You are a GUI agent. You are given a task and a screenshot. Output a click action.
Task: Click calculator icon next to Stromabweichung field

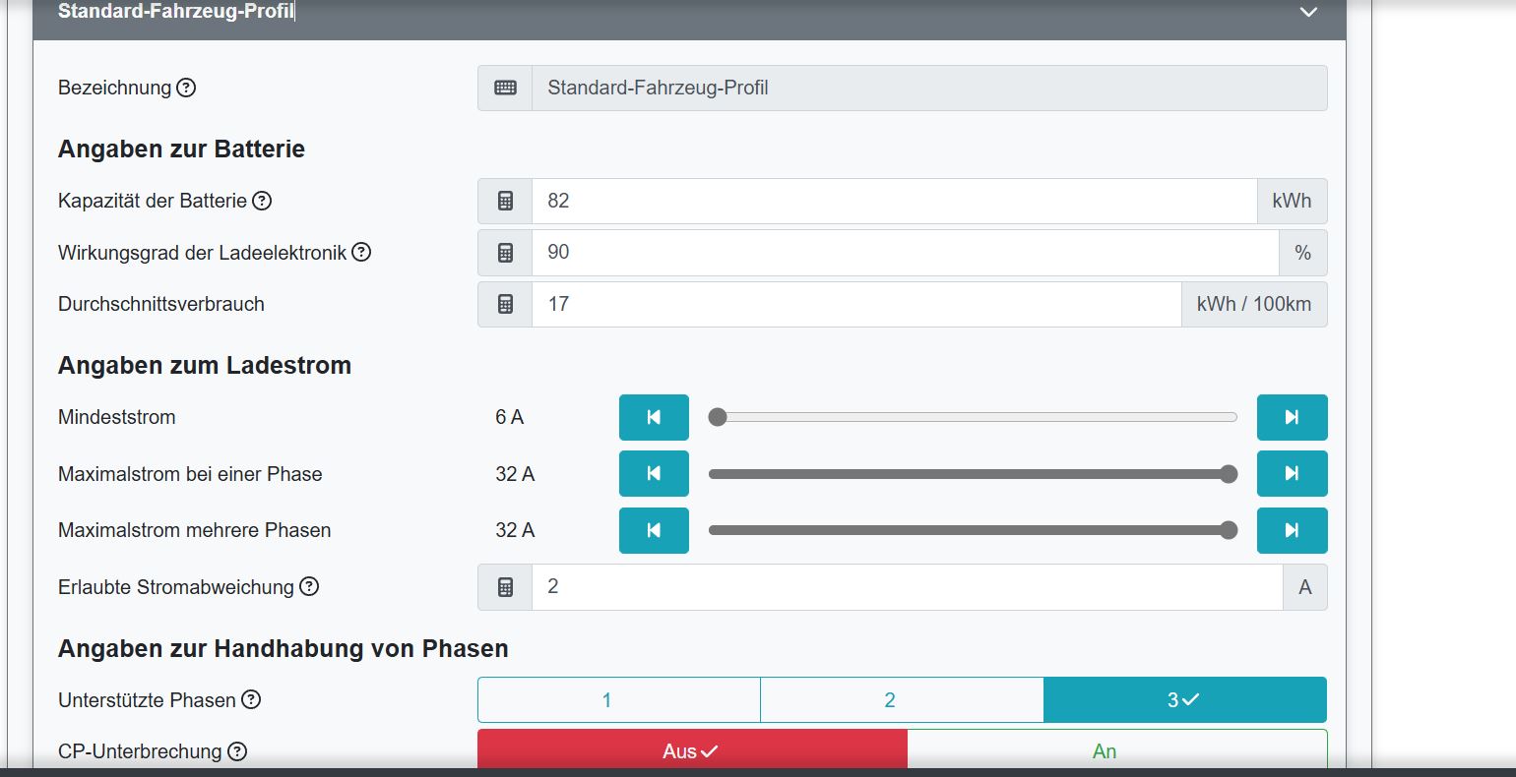[x=505, y=587]
